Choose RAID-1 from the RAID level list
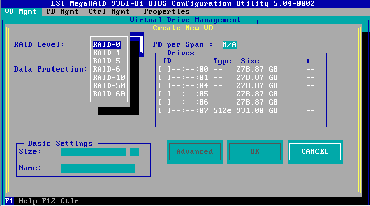Screen dimensions: 370x206 [107, 53]
